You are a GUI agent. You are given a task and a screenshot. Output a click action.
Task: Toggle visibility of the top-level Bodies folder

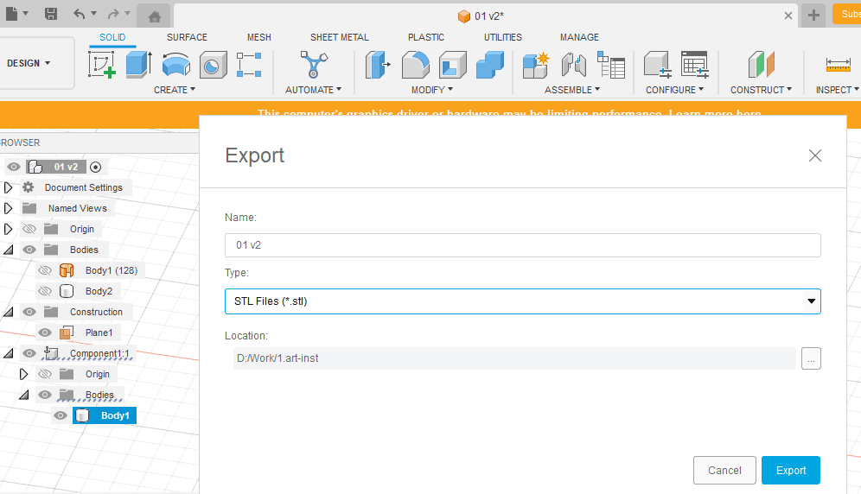[29, 250]
